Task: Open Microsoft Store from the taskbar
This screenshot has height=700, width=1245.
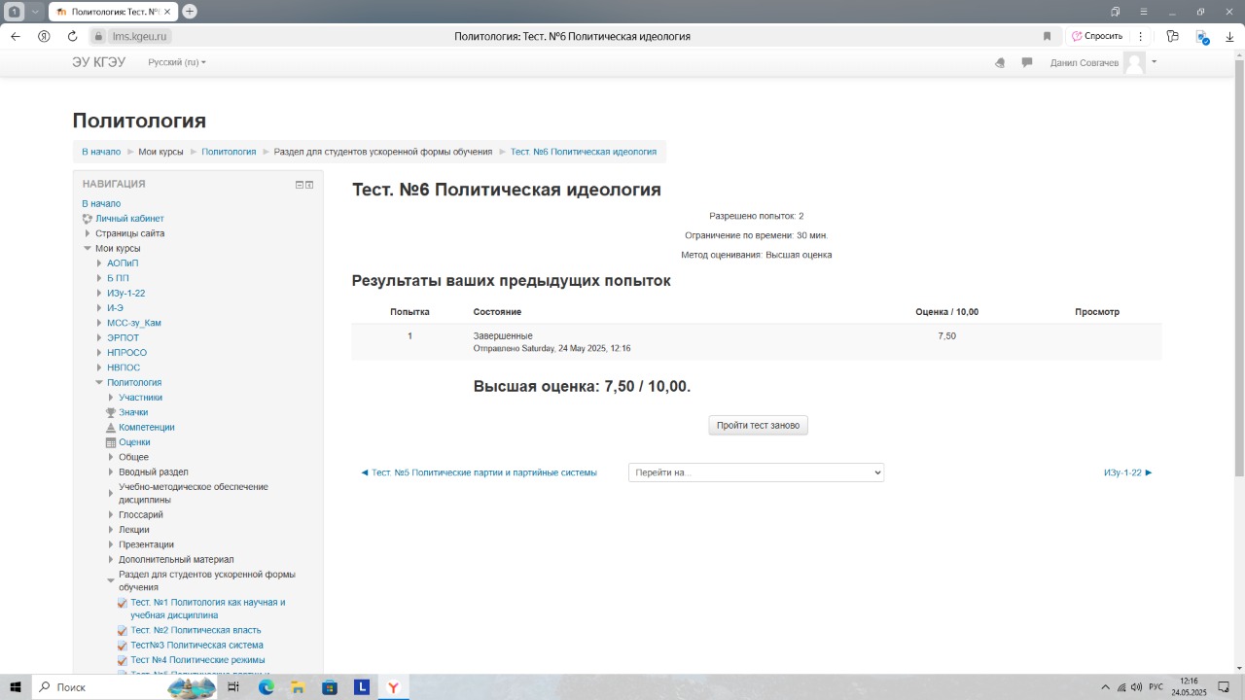Action: coord(330,687)
